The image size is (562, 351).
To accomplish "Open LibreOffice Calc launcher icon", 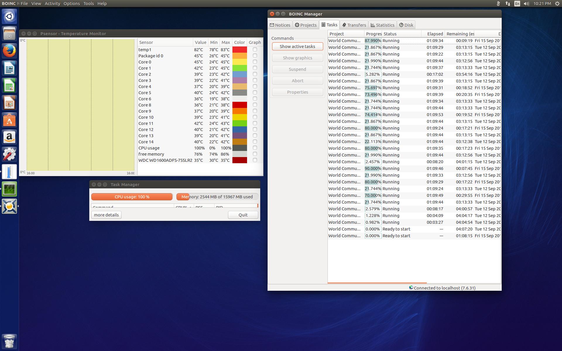I will 9,85.
